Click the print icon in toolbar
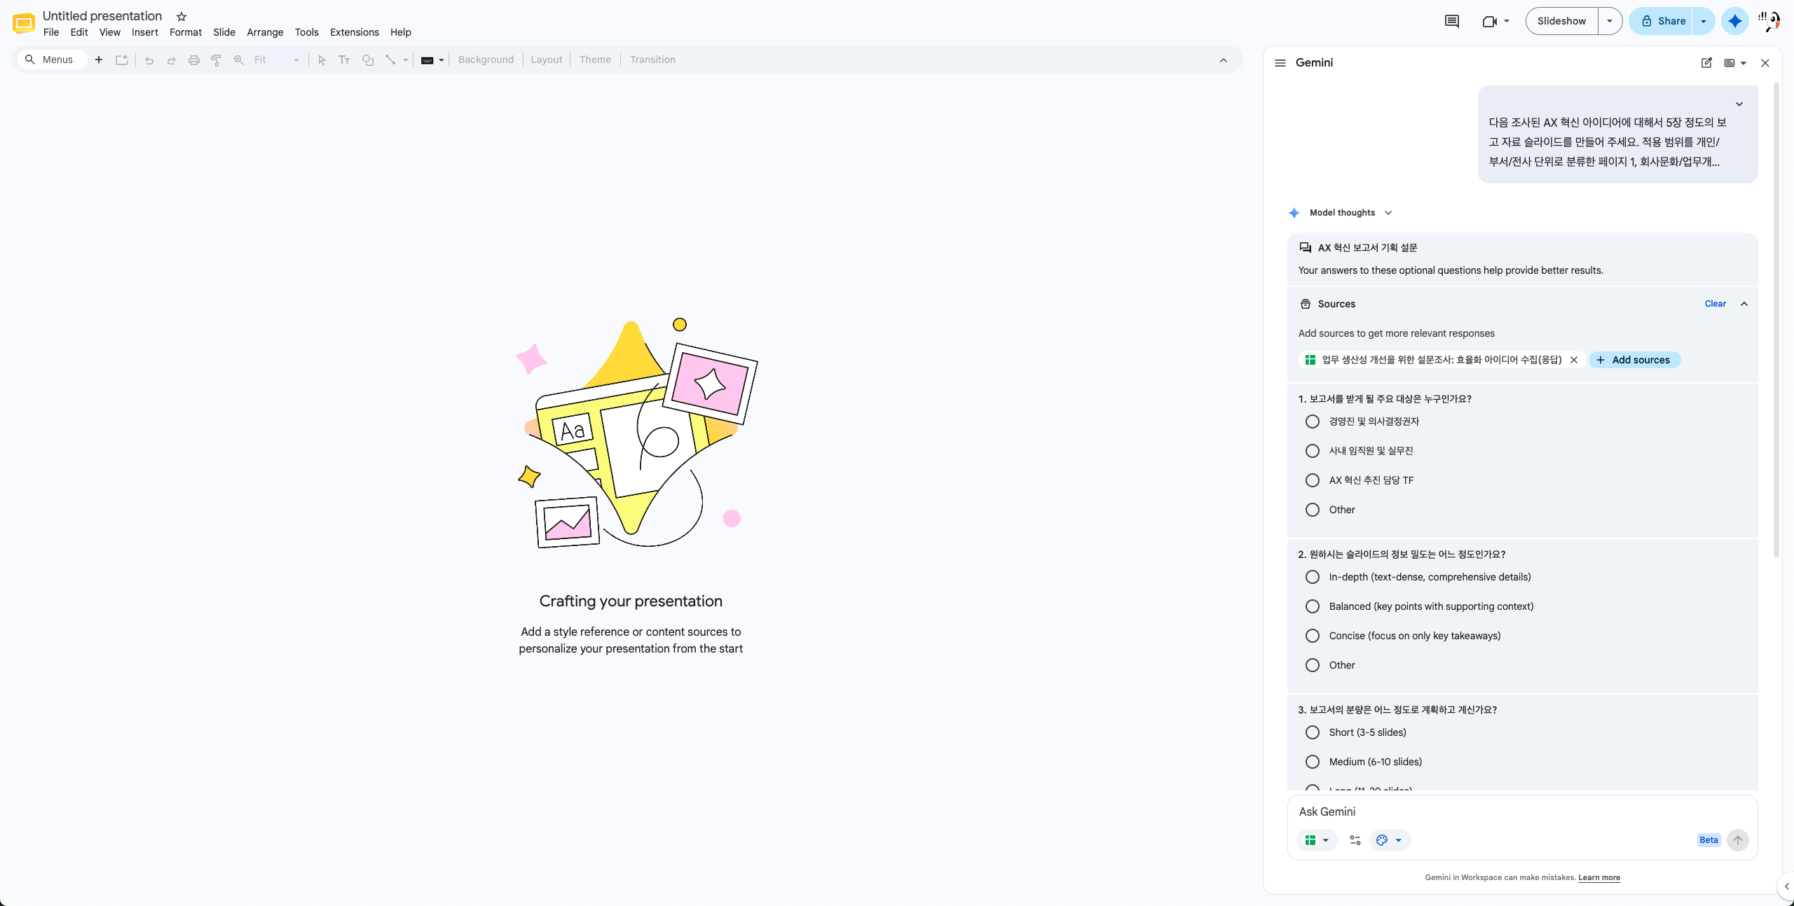This screenshot has width=1794, height=906. pyautogui.click(x=194, y=60)
